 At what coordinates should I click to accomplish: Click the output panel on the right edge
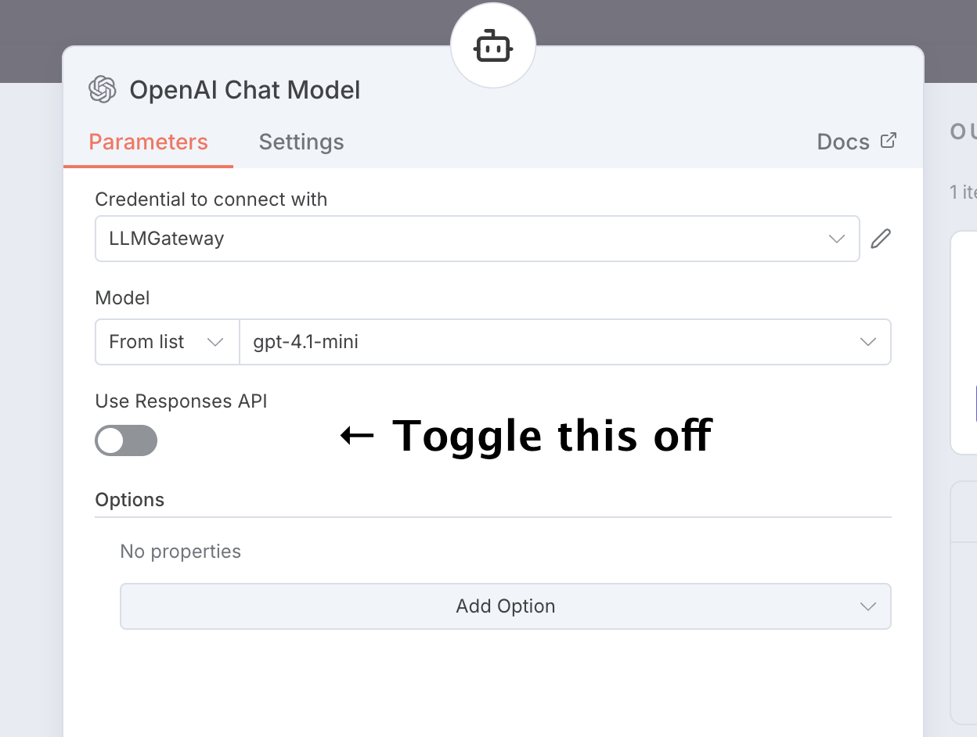964,344
